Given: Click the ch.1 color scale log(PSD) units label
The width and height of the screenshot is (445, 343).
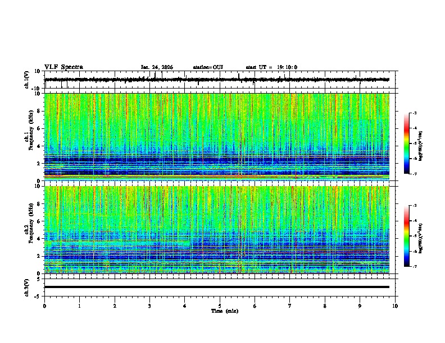Looking at the screenshot, I should (x=421, y=146).
